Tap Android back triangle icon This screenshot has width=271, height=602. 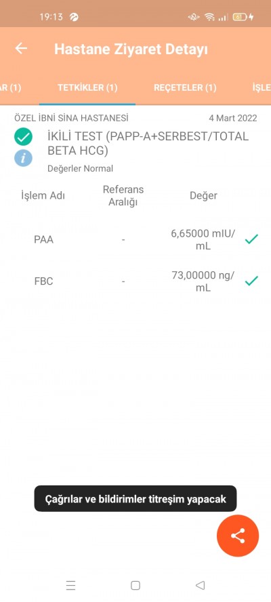pos(200,585)
